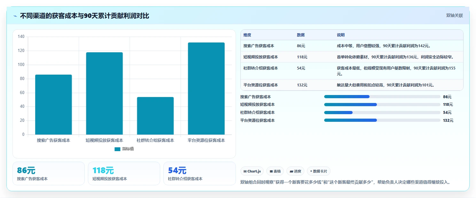Select the 进度 tag
The image size is (476, 198).
295,171
